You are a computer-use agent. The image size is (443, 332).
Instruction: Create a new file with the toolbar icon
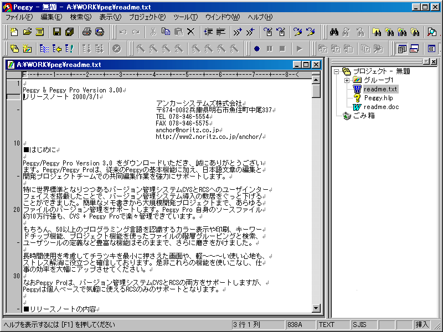(x=14, y=32)
